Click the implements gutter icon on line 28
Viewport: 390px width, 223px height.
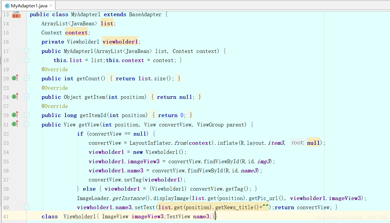coord(15,115)
